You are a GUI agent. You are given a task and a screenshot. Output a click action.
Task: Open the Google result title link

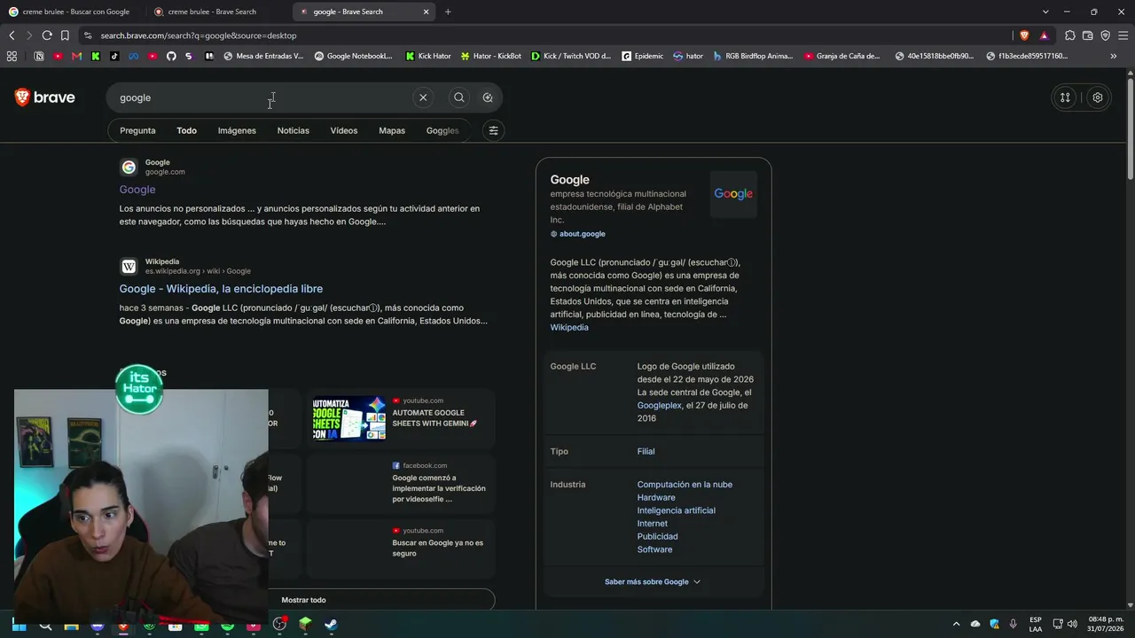coord(137,190)
